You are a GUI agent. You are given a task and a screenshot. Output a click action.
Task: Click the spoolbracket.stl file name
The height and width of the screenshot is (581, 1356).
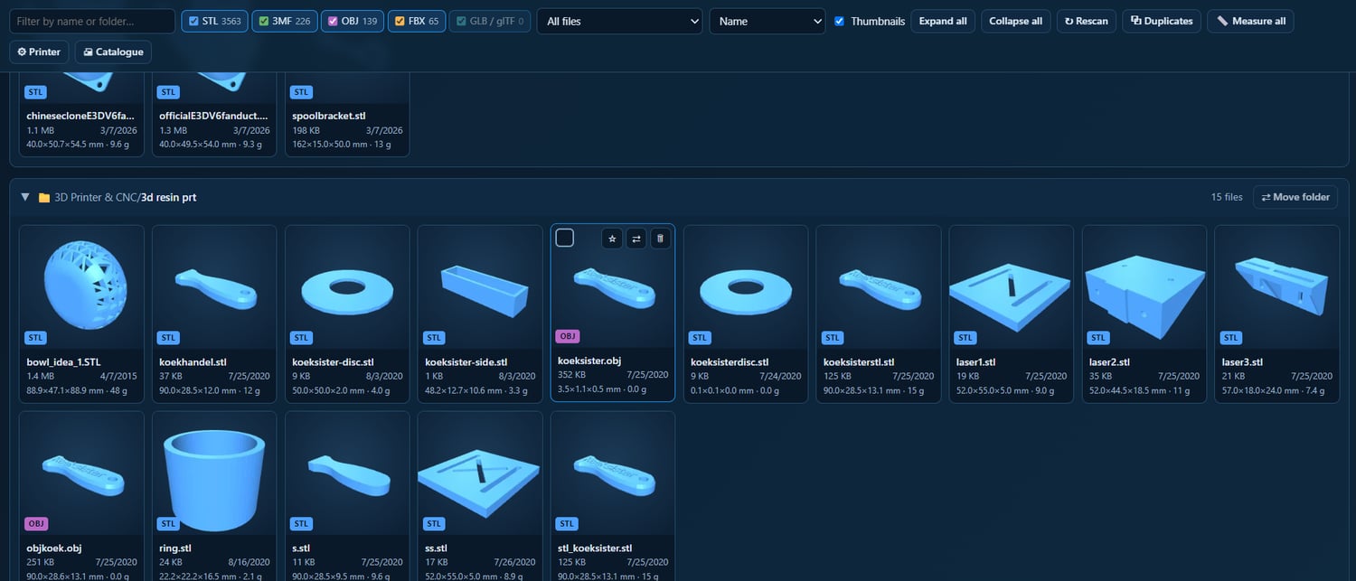[x=329, y=116]
